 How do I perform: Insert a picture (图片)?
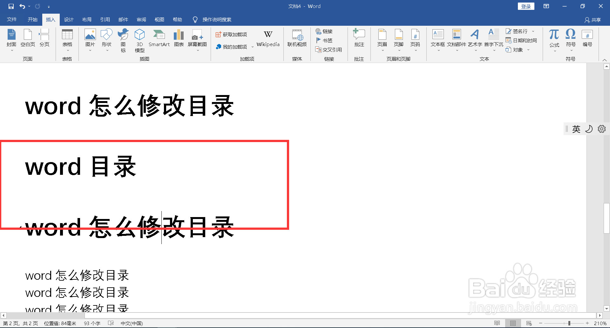tap(90, 40)
